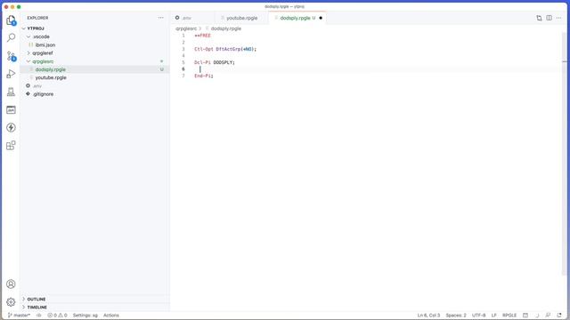Change the RPGLE language mode
The image size is (570, 320).
tap(509, 316)
